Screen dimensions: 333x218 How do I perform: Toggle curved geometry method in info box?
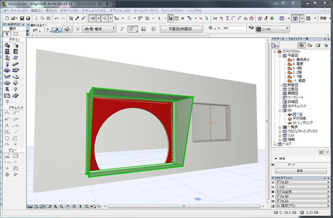pyautogui.click(x=132, y=29)
